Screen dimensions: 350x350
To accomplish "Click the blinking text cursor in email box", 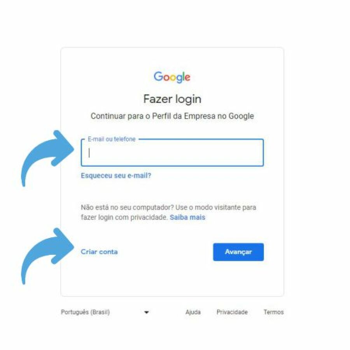I will point(89,153).
